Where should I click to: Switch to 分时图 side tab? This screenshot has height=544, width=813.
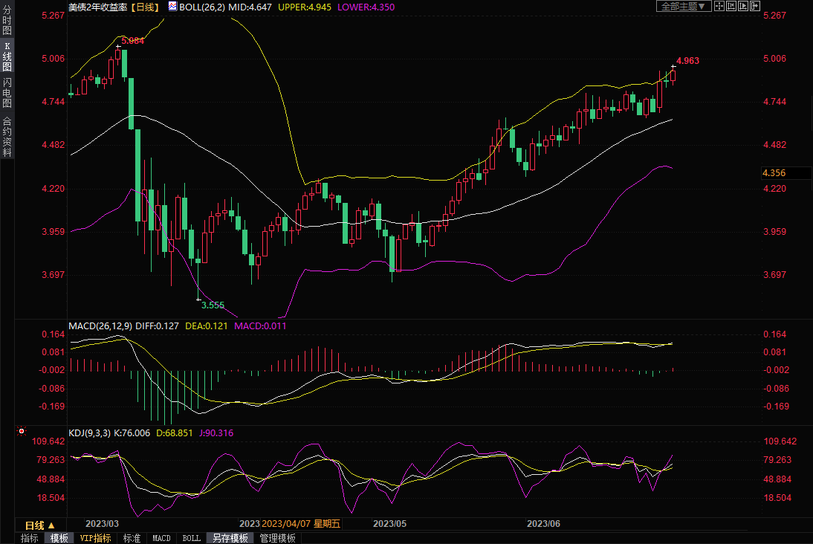pos(7,20)
